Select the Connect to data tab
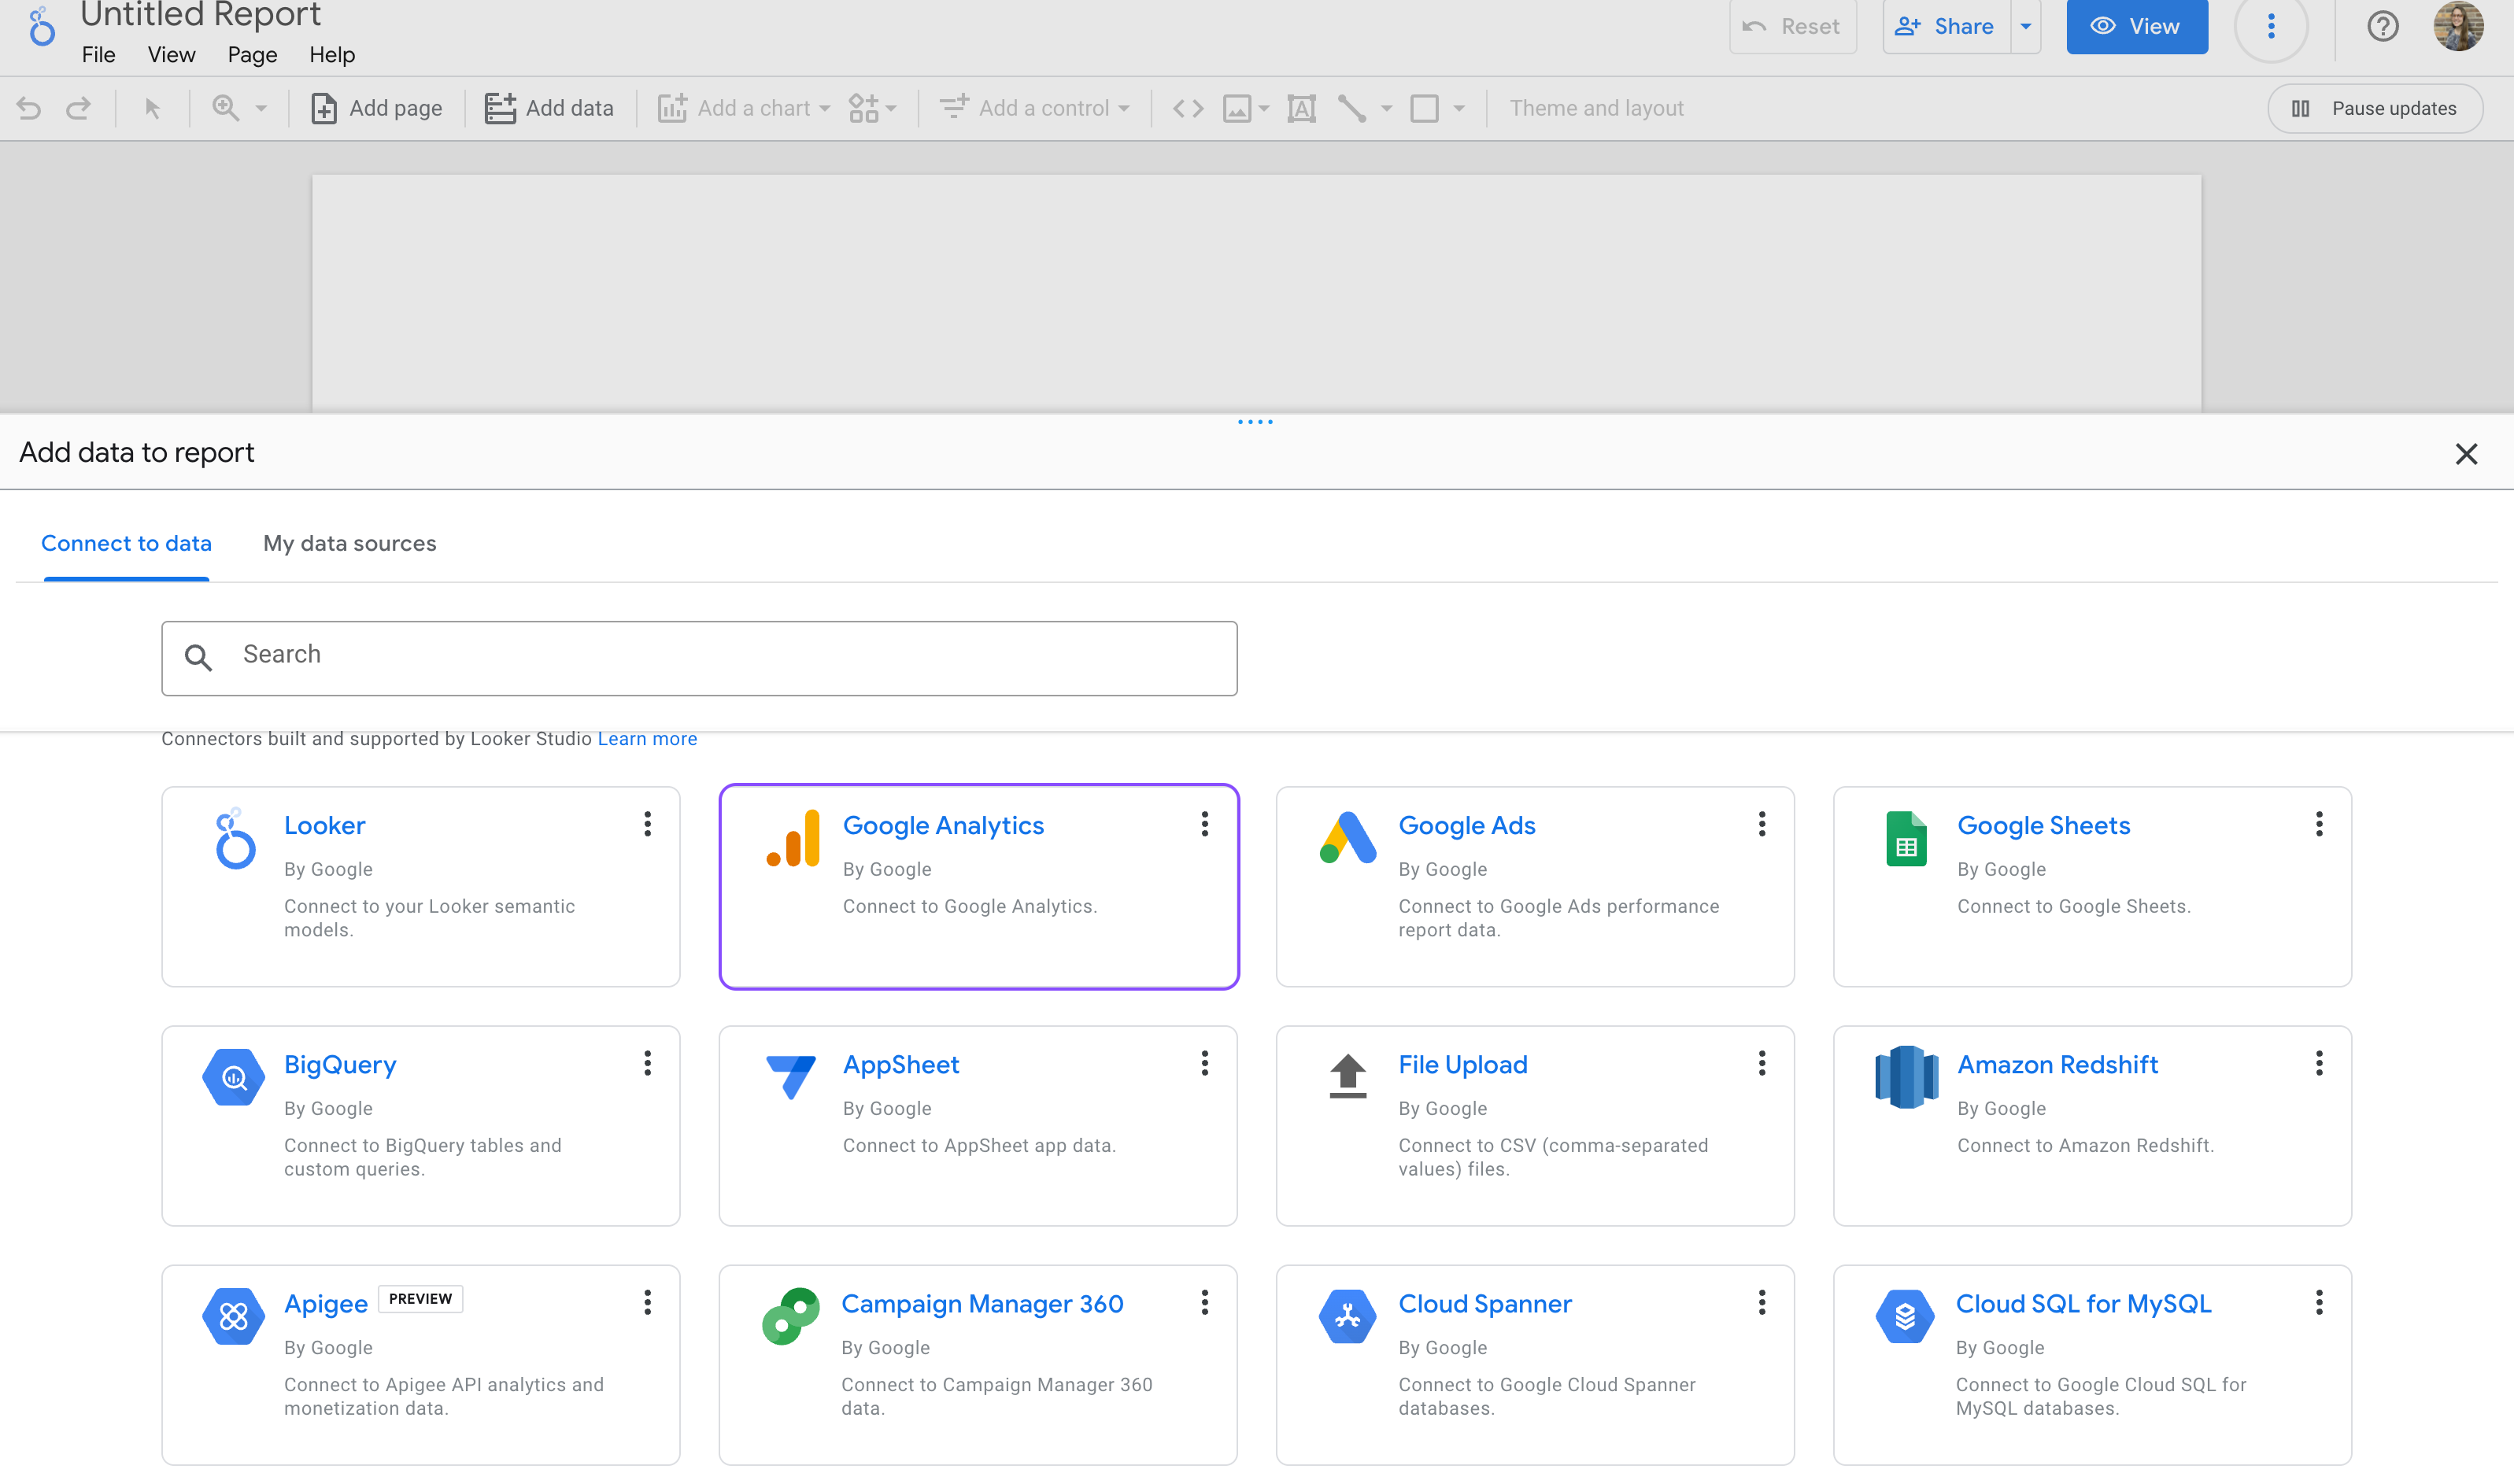Viewport: 2514px width, 1484px height. [x=128, y=542]
